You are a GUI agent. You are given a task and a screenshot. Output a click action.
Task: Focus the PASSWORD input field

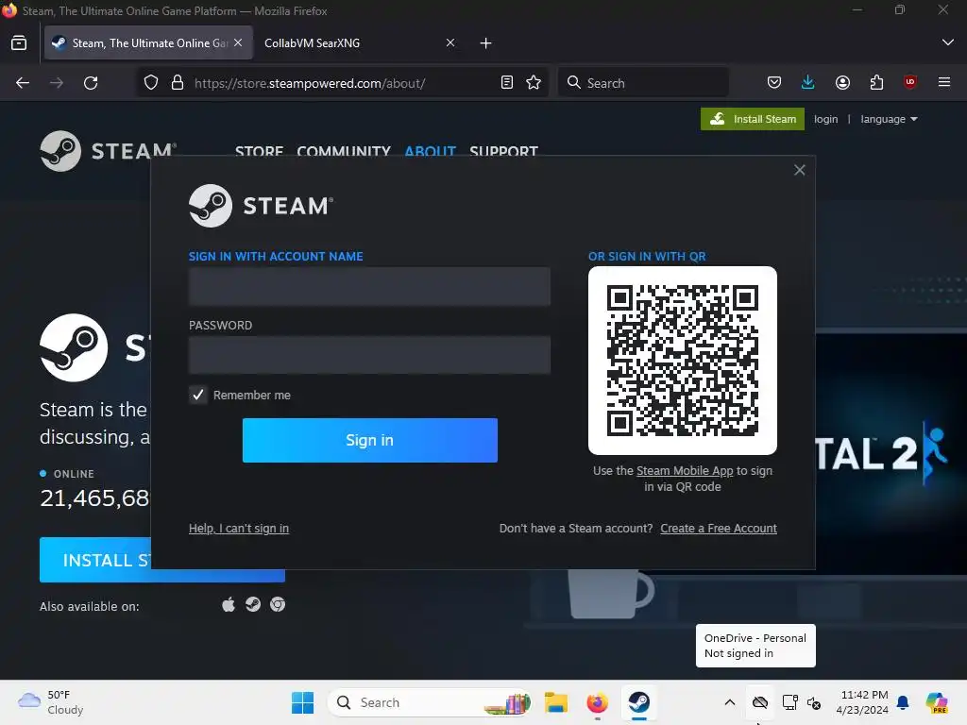(369, 355)
